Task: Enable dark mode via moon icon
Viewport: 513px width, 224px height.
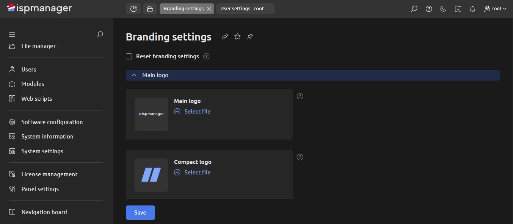Action: (443, 9)
